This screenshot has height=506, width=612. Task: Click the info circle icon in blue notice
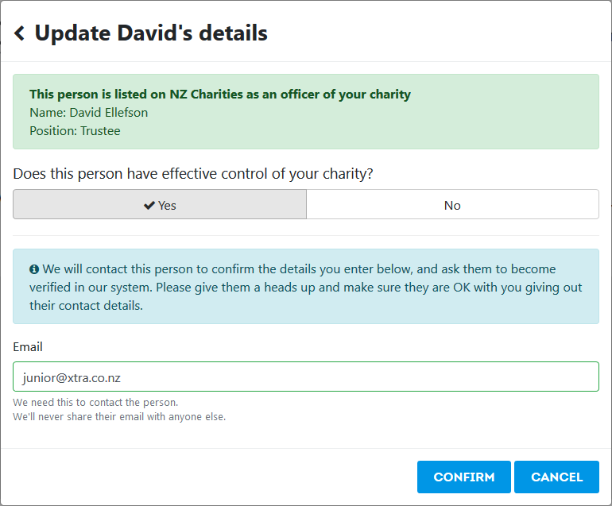34,269
